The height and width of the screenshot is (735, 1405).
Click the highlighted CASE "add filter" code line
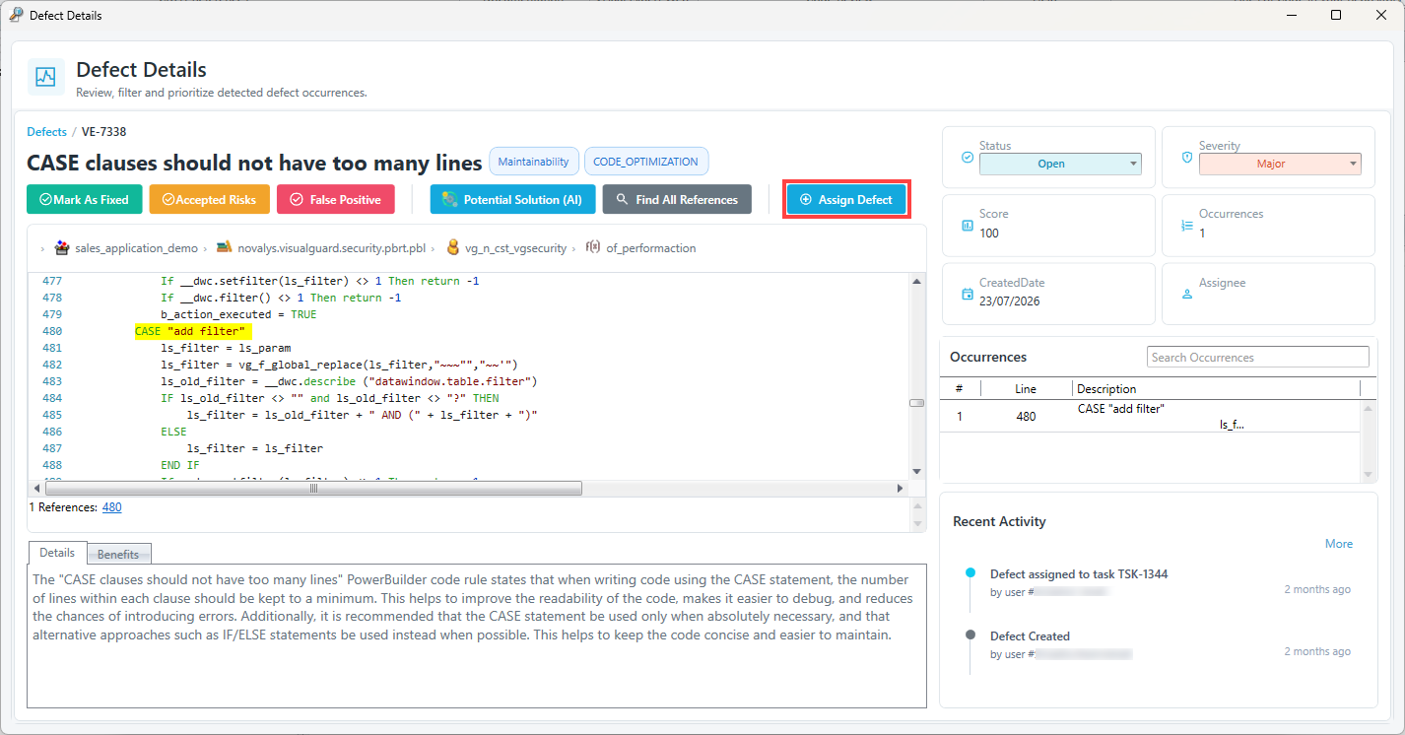tap(193, 331)
